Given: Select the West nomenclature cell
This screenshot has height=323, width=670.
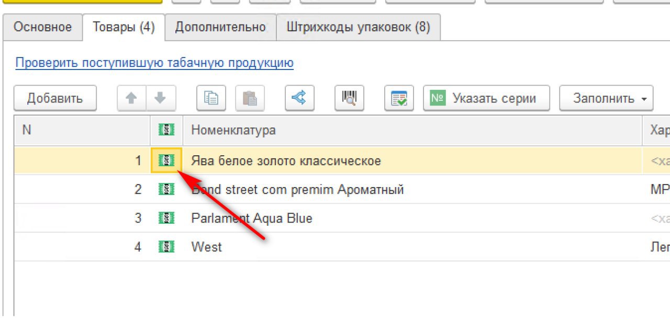Looking at the screenshot, I should [x=412, y=247].
